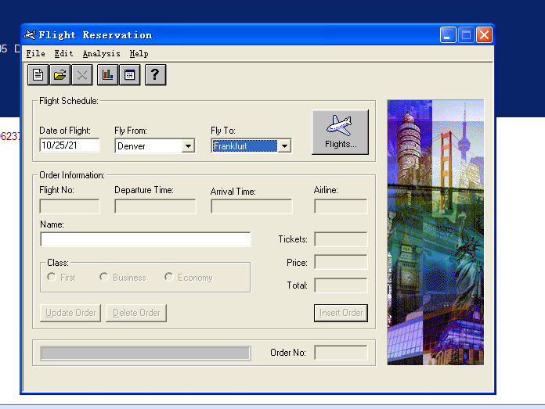Image resolution: width=545 pixels, height=409 pixels.
Task: Click the Update Order button
Action: pos(70,313)
